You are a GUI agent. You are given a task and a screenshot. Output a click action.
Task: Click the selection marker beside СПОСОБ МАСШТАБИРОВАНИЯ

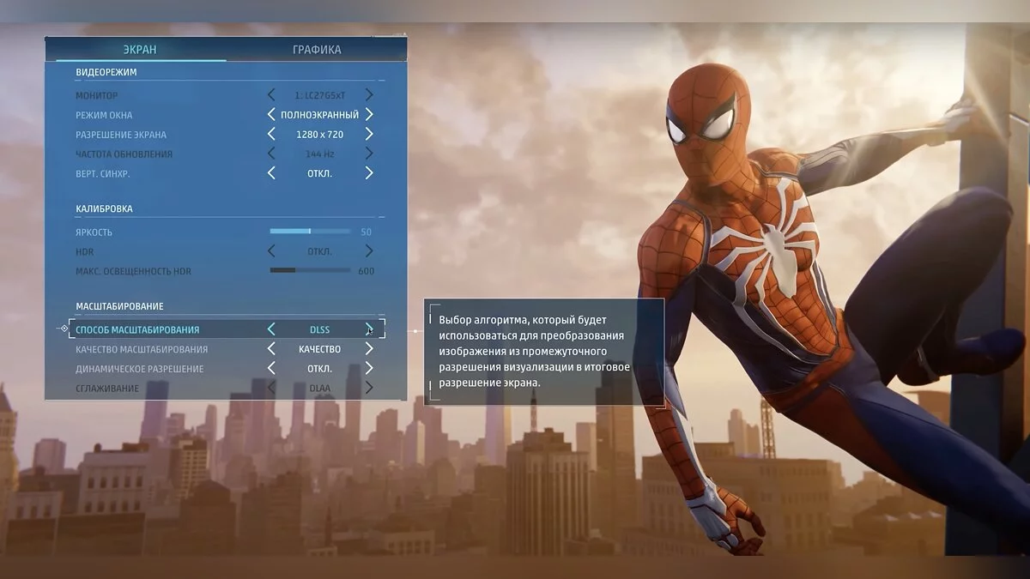tap(65, 329)
